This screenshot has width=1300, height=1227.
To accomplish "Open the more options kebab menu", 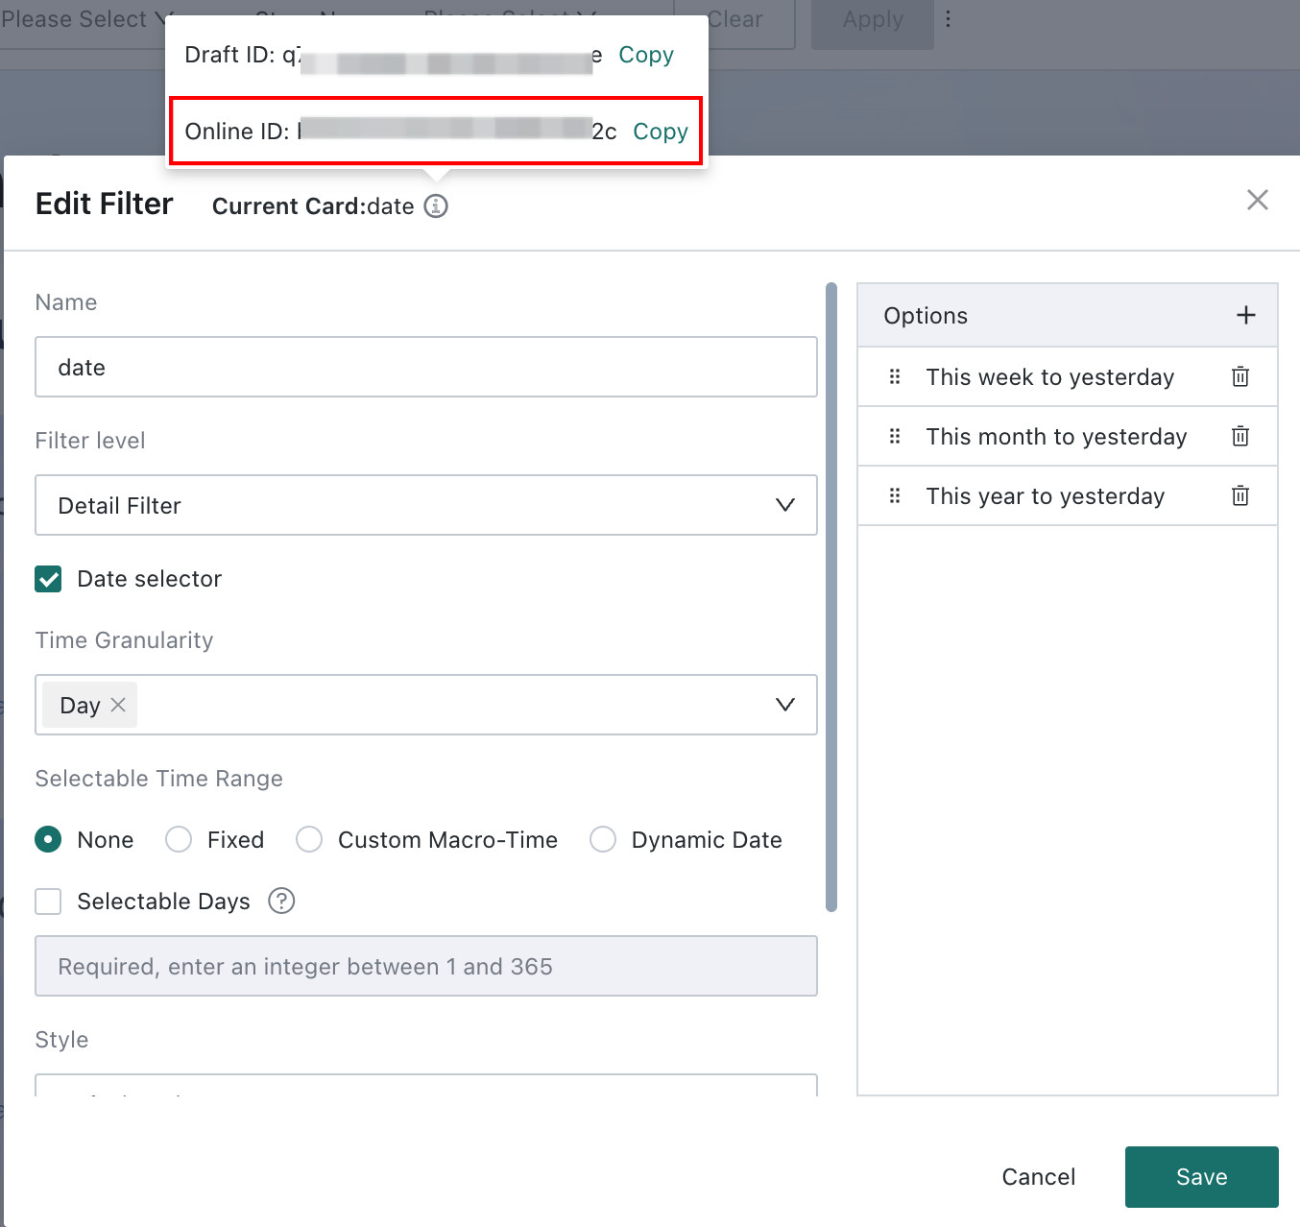I will tap(948, 19).
